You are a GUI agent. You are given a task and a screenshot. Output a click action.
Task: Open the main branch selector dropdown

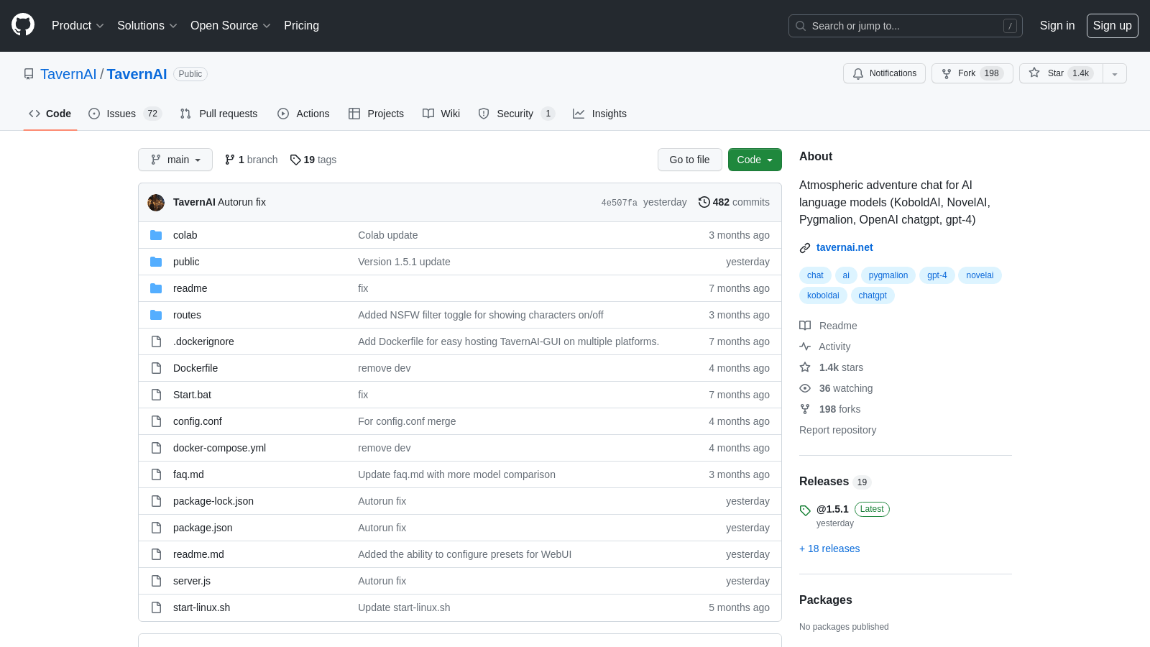click(175, 160)
